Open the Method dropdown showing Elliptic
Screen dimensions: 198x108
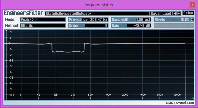[43, 25]
